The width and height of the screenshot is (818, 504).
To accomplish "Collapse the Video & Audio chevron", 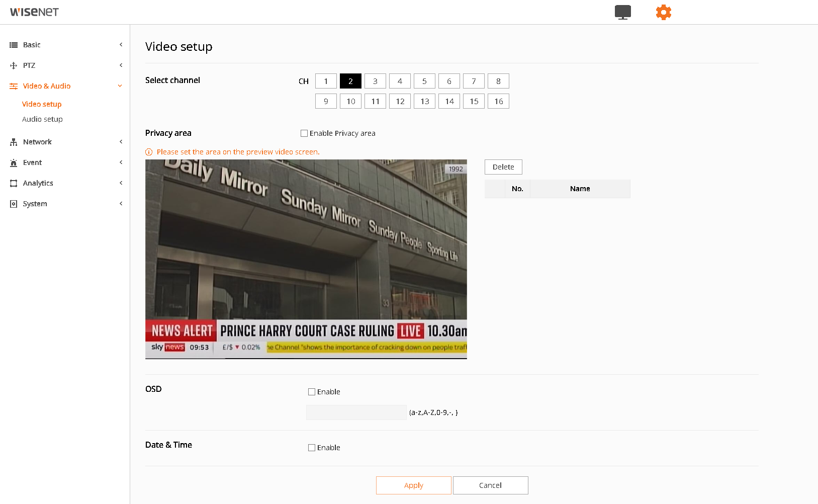I will pos(120,86).
